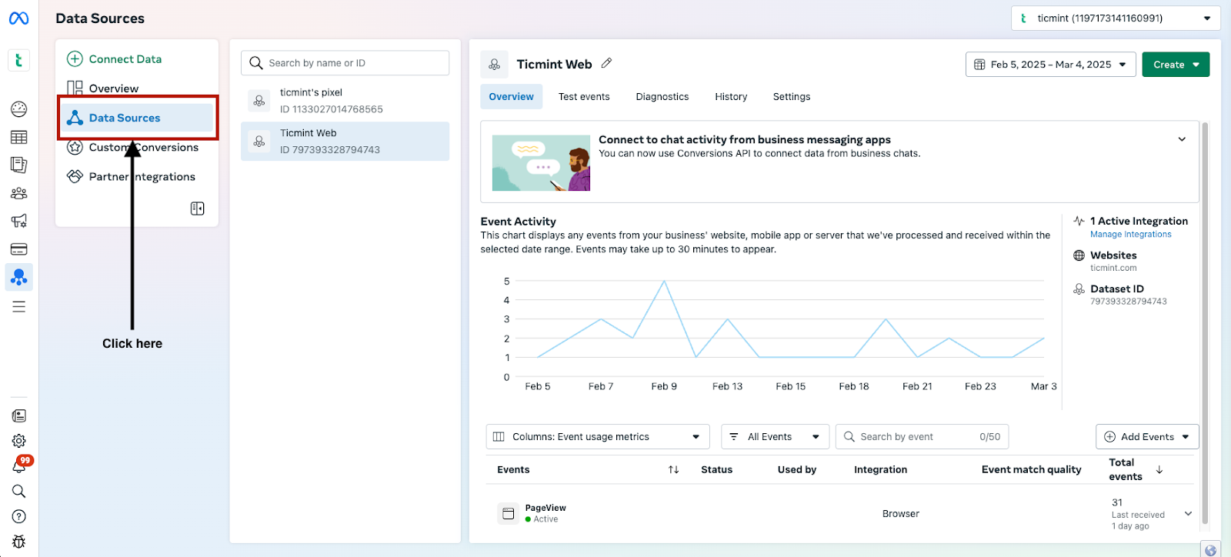The image size is (1231, 557).
Task: Switch to the Settings tab
Action: (792, 97)
